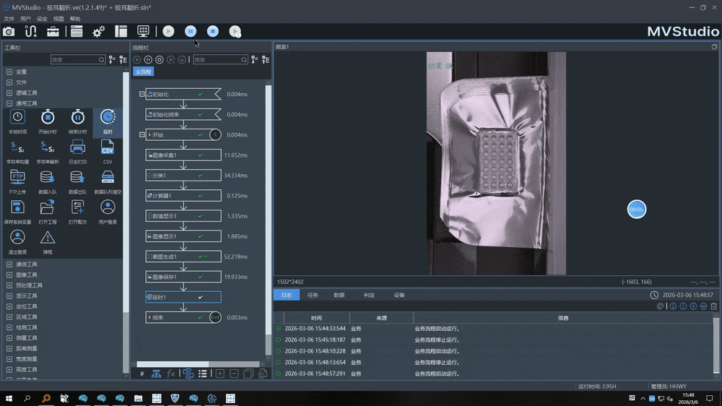This screenshot has width=722, height=406.
Task: Click the 主流程 flow tab button
Action: pyautogui.click(x=143, y=72)
